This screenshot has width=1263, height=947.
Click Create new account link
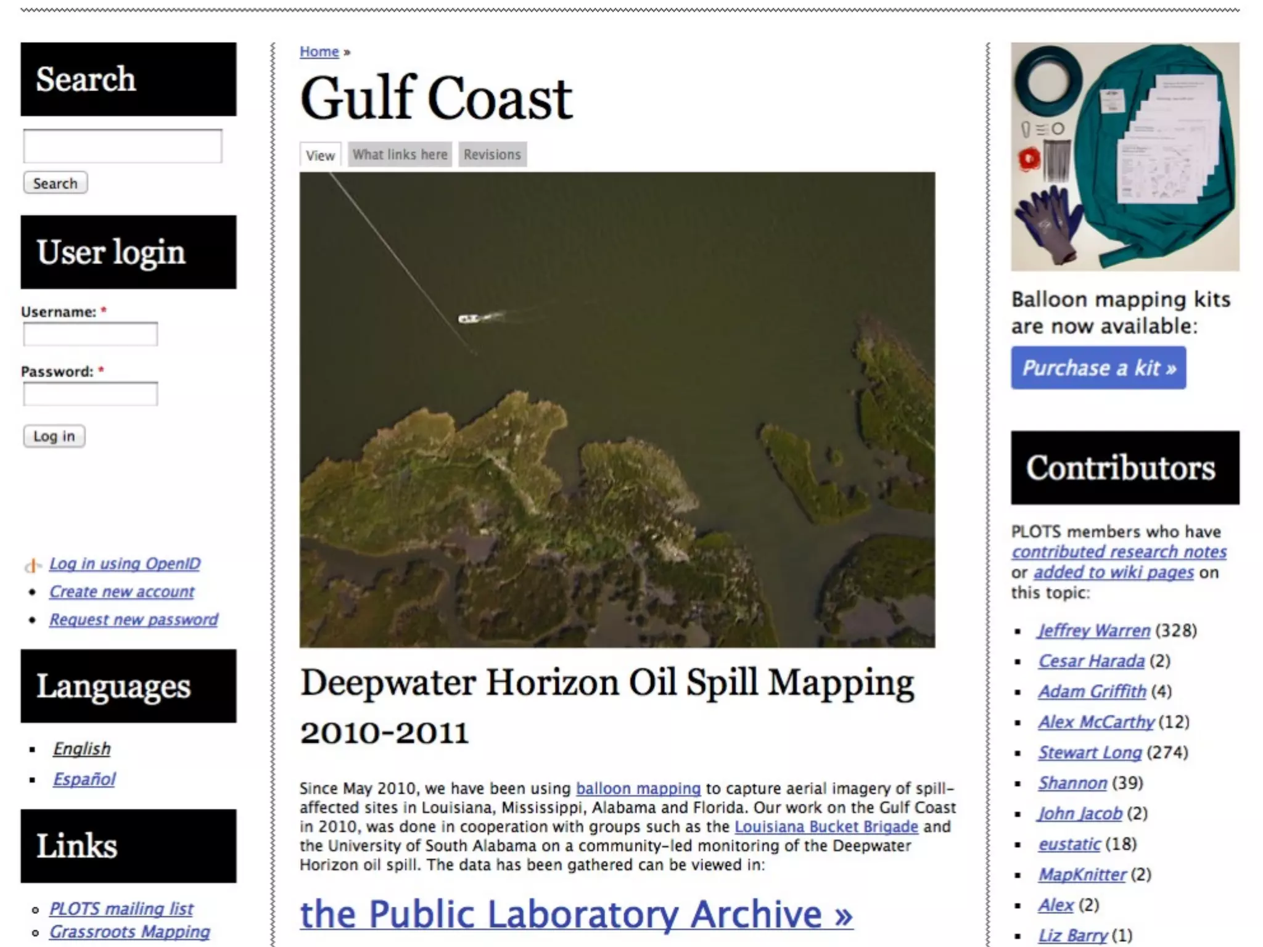coord(121,592)
